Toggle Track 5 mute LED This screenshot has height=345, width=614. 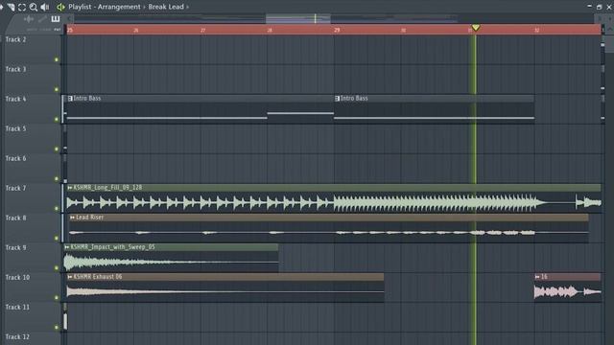pyautogui.click(x=56, y=149)
